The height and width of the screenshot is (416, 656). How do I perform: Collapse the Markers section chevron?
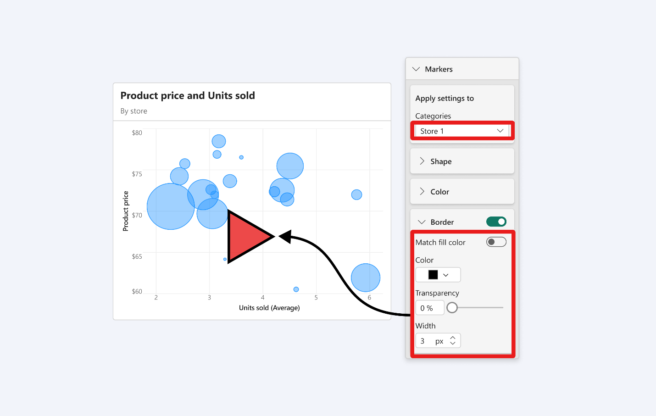point(416,69)
